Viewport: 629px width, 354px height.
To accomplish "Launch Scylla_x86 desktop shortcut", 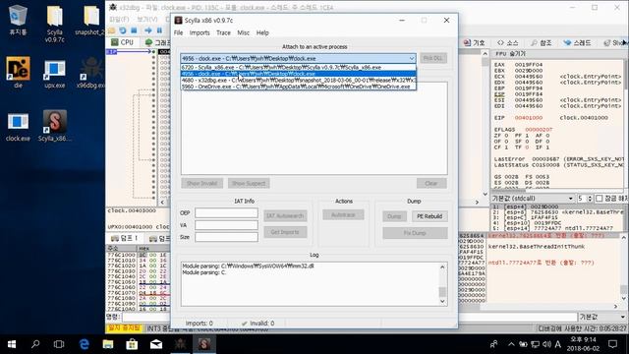I will (55, 126).
